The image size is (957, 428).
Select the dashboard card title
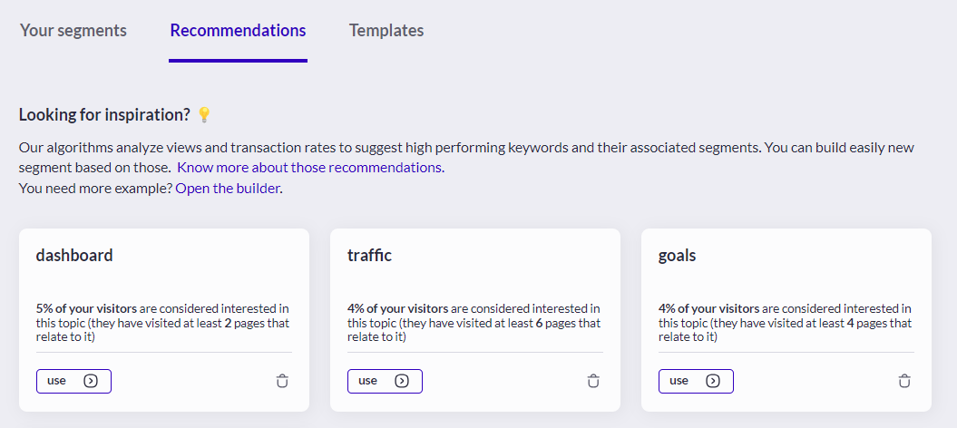click(74, 255)
